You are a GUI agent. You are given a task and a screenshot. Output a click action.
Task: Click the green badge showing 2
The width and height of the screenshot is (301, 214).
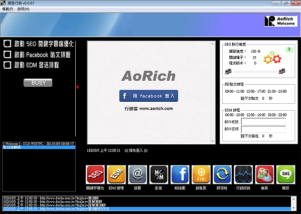289,50
